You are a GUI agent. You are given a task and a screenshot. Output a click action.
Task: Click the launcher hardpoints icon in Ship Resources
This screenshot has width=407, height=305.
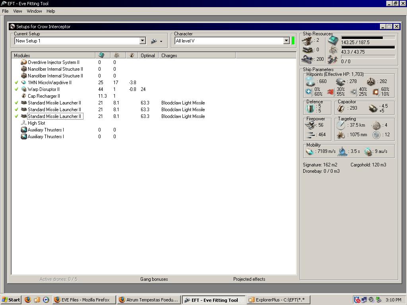(307, 50)
